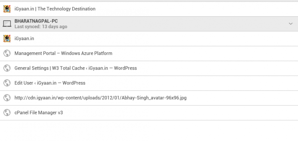Click globe icon beside Edit User entry
This screenshot has height=141, width=298.
point(7,83)
